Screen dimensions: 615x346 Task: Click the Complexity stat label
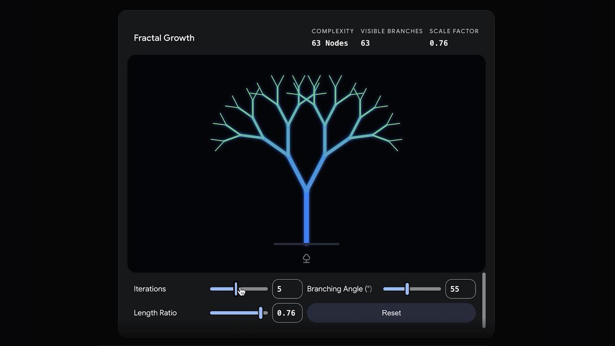point(333,31)
